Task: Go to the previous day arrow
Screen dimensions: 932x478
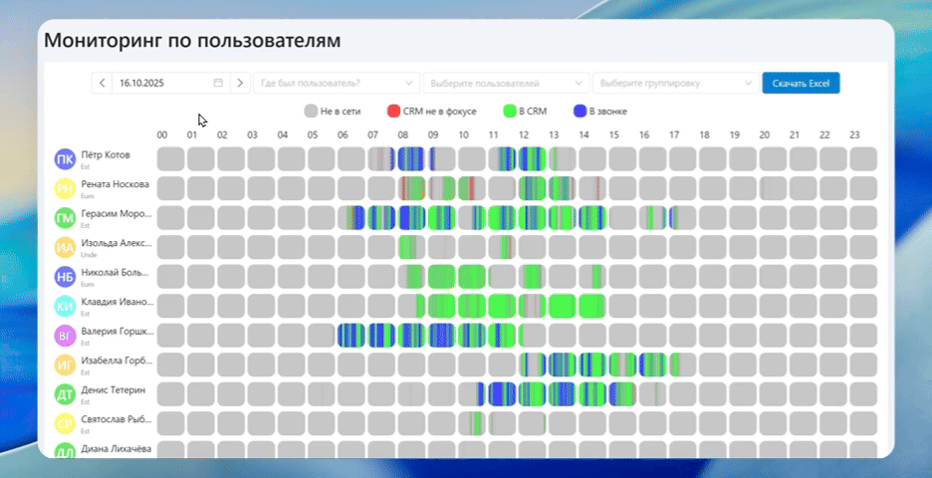Action: click(x=102, y=83)
